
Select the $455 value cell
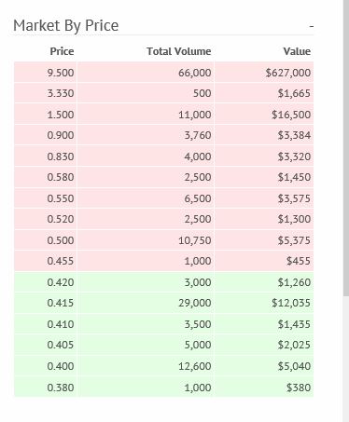tap(264, 261)
